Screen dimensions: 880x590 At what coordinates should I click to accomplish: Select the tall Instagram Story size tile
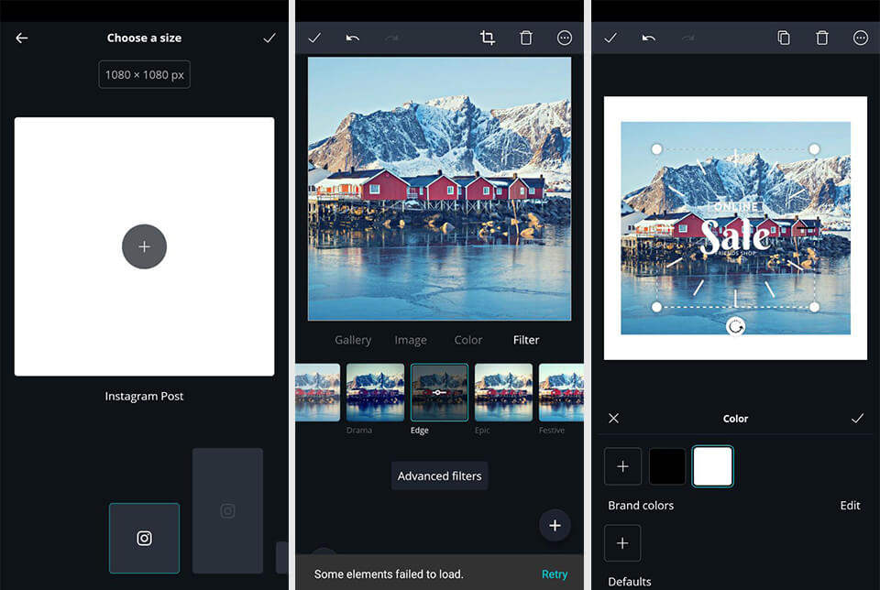(227, 510)
